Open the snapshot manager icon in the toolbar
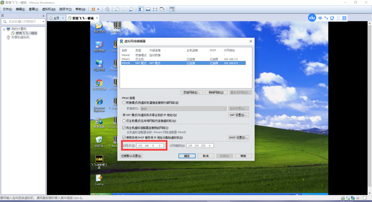This screenshot has height=202, width=372. 131,9
